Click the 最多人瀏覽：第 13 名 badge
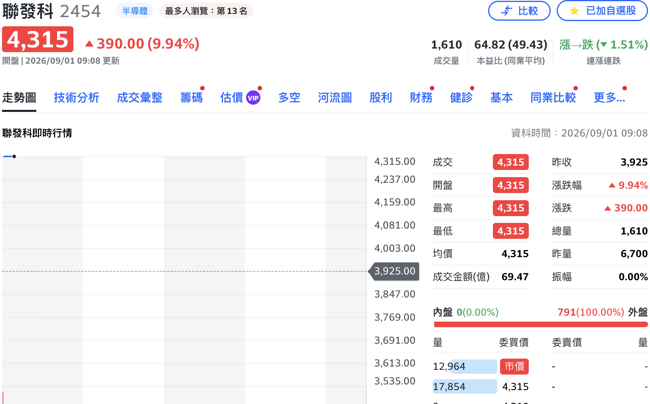 coord(206,11)
